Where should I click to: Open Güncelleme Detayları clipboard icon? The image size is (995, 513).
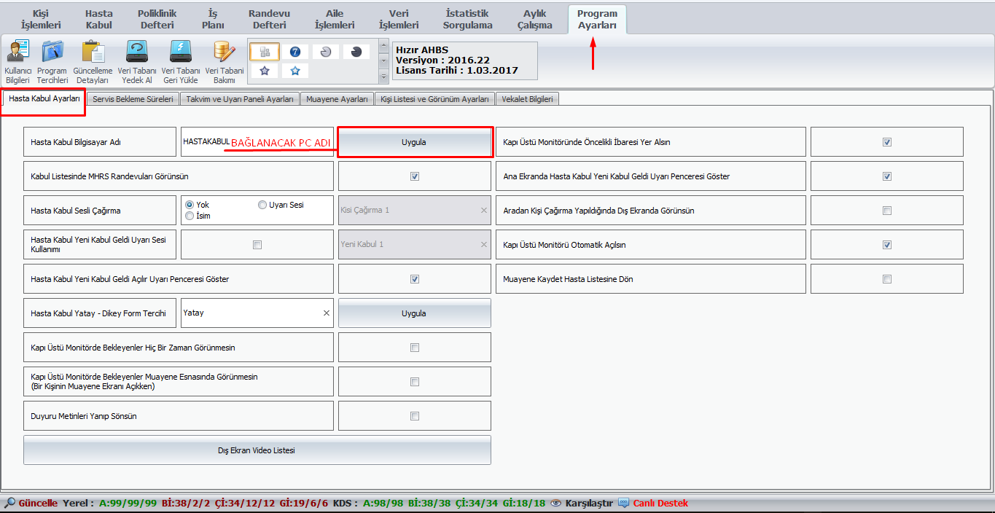pos(93,52)
